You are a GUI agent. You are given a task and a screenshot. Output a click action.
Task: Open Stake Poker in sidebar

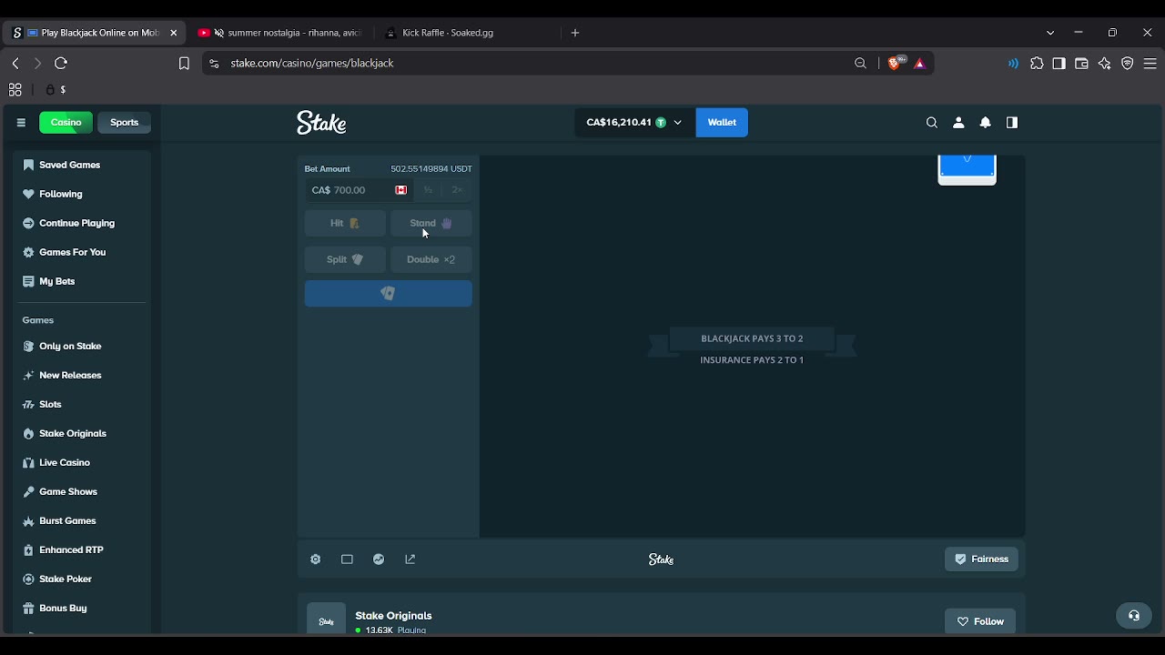pyautogui.click(x=82, y=579)
